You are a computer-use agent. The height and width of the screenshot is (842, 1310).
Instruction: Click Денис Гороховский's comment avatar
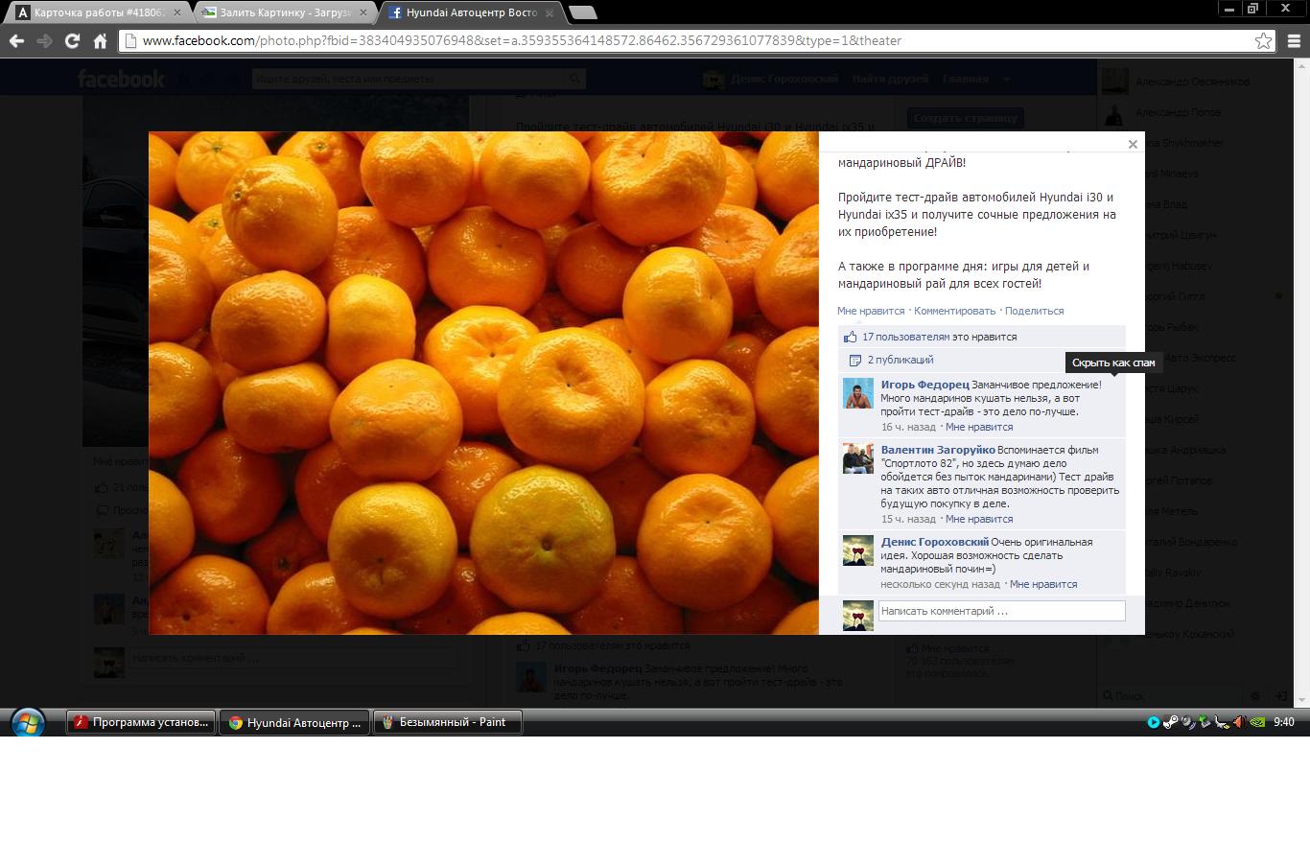(858, 550)
